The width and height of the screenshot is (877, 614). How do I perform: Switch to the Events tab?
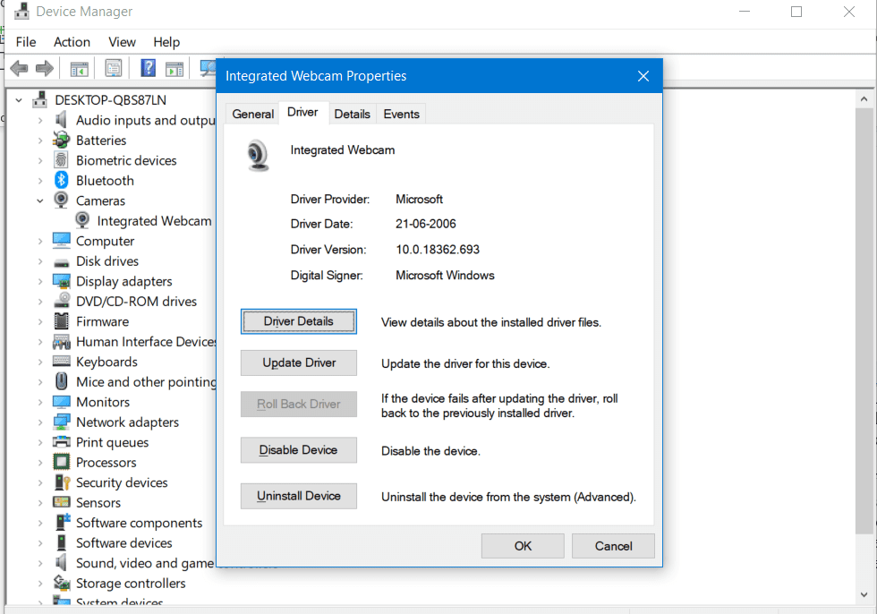(401, 114)
